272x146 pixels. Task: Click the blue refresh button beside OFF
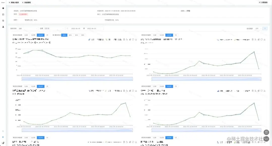265,29
